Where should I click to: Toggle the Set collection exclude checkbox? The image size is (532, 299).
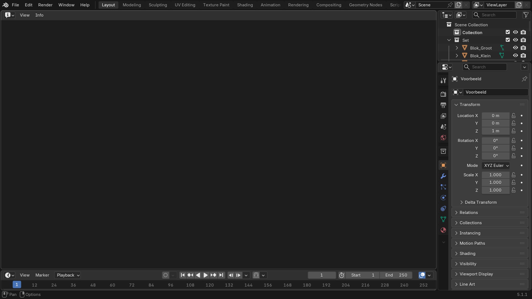click(508, 40)
